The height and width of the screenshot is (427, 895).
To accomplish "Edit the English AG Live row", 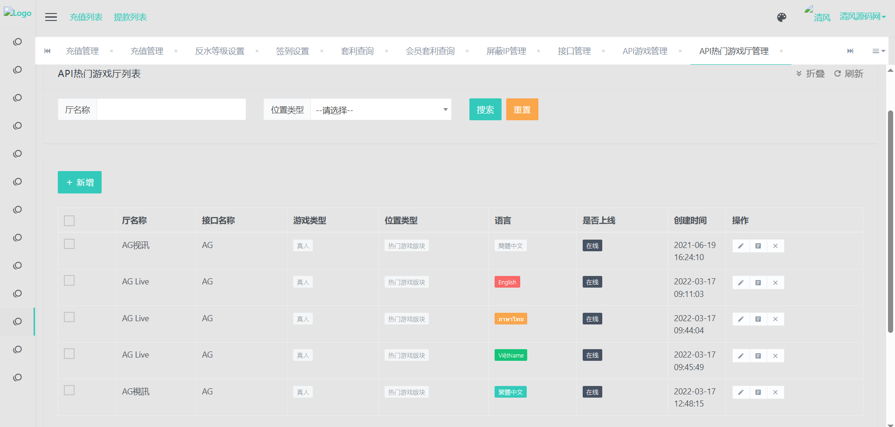I will pyautogui.click(x=741, y=282).
